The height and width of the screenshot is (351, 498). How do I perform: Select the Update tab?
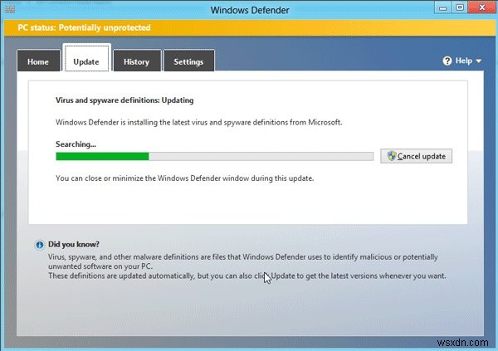(x=86, y=58)
